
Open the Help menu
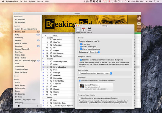47,1
